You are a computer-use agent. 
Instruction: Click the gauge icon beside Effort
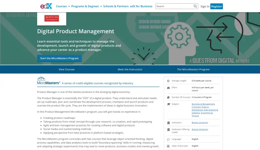point(169,88)
